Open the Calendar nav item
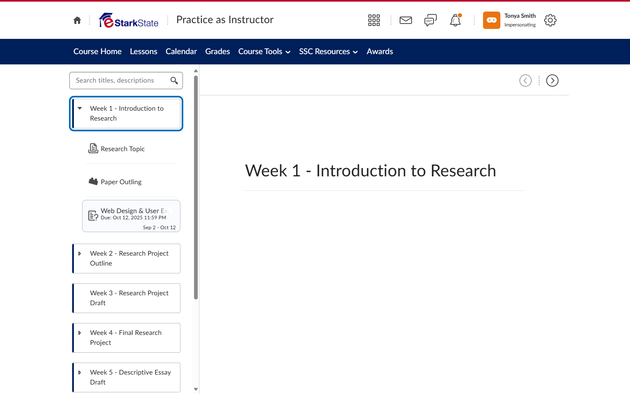 181,52
